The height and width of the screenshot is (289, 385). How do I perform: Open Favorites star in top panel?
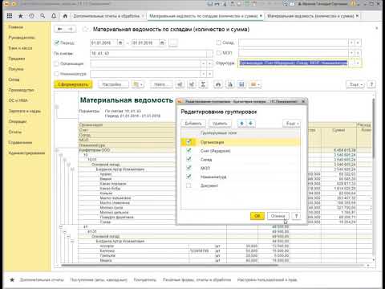click(20, 16)
